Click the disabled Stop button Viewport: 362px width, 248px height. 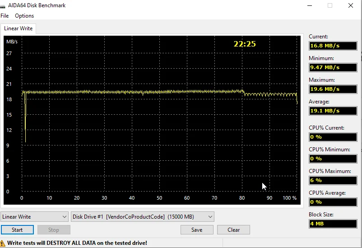[54, 230]
